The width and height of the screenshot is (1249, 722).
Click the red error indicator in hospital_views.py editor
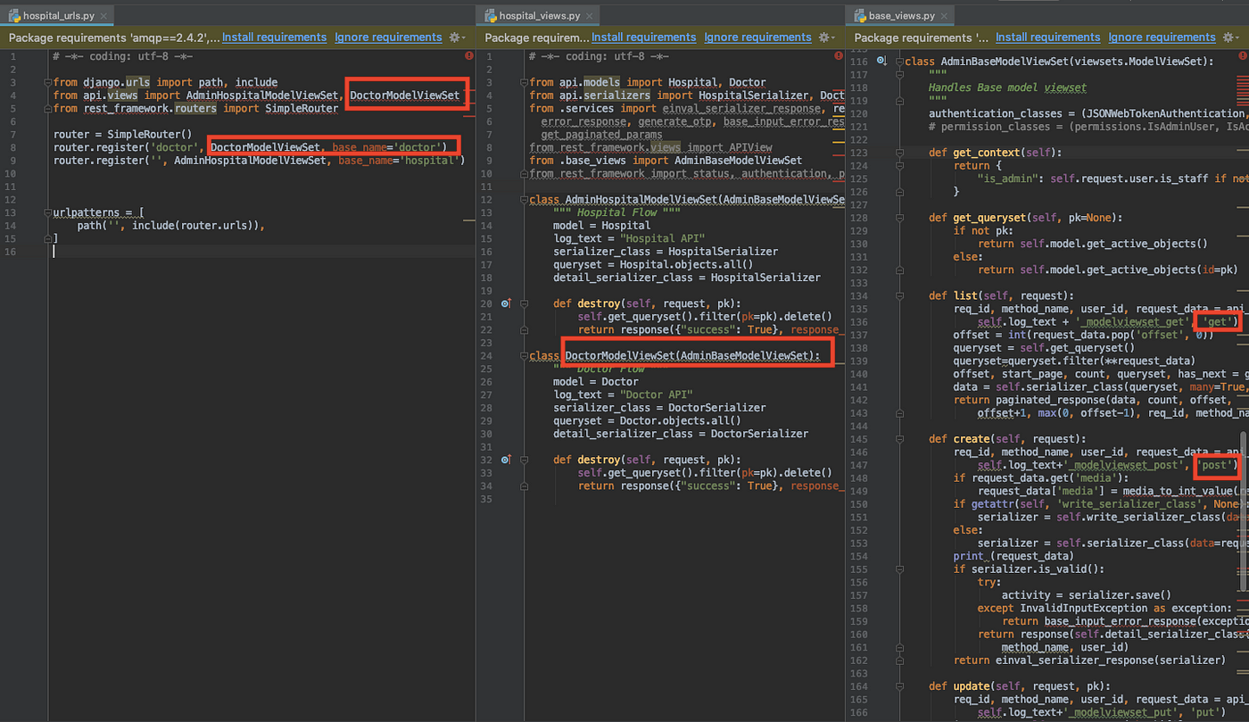(838, 56)
